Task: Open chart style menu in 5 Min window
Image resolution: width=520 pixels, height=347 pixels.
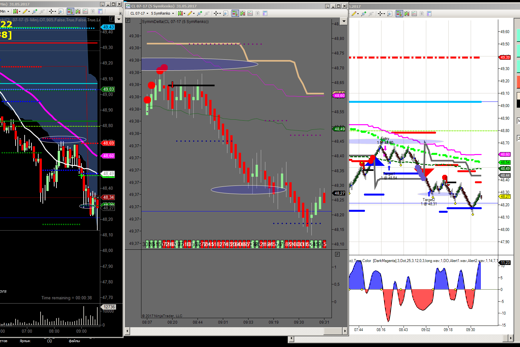Action: click(x=15, y=11)
